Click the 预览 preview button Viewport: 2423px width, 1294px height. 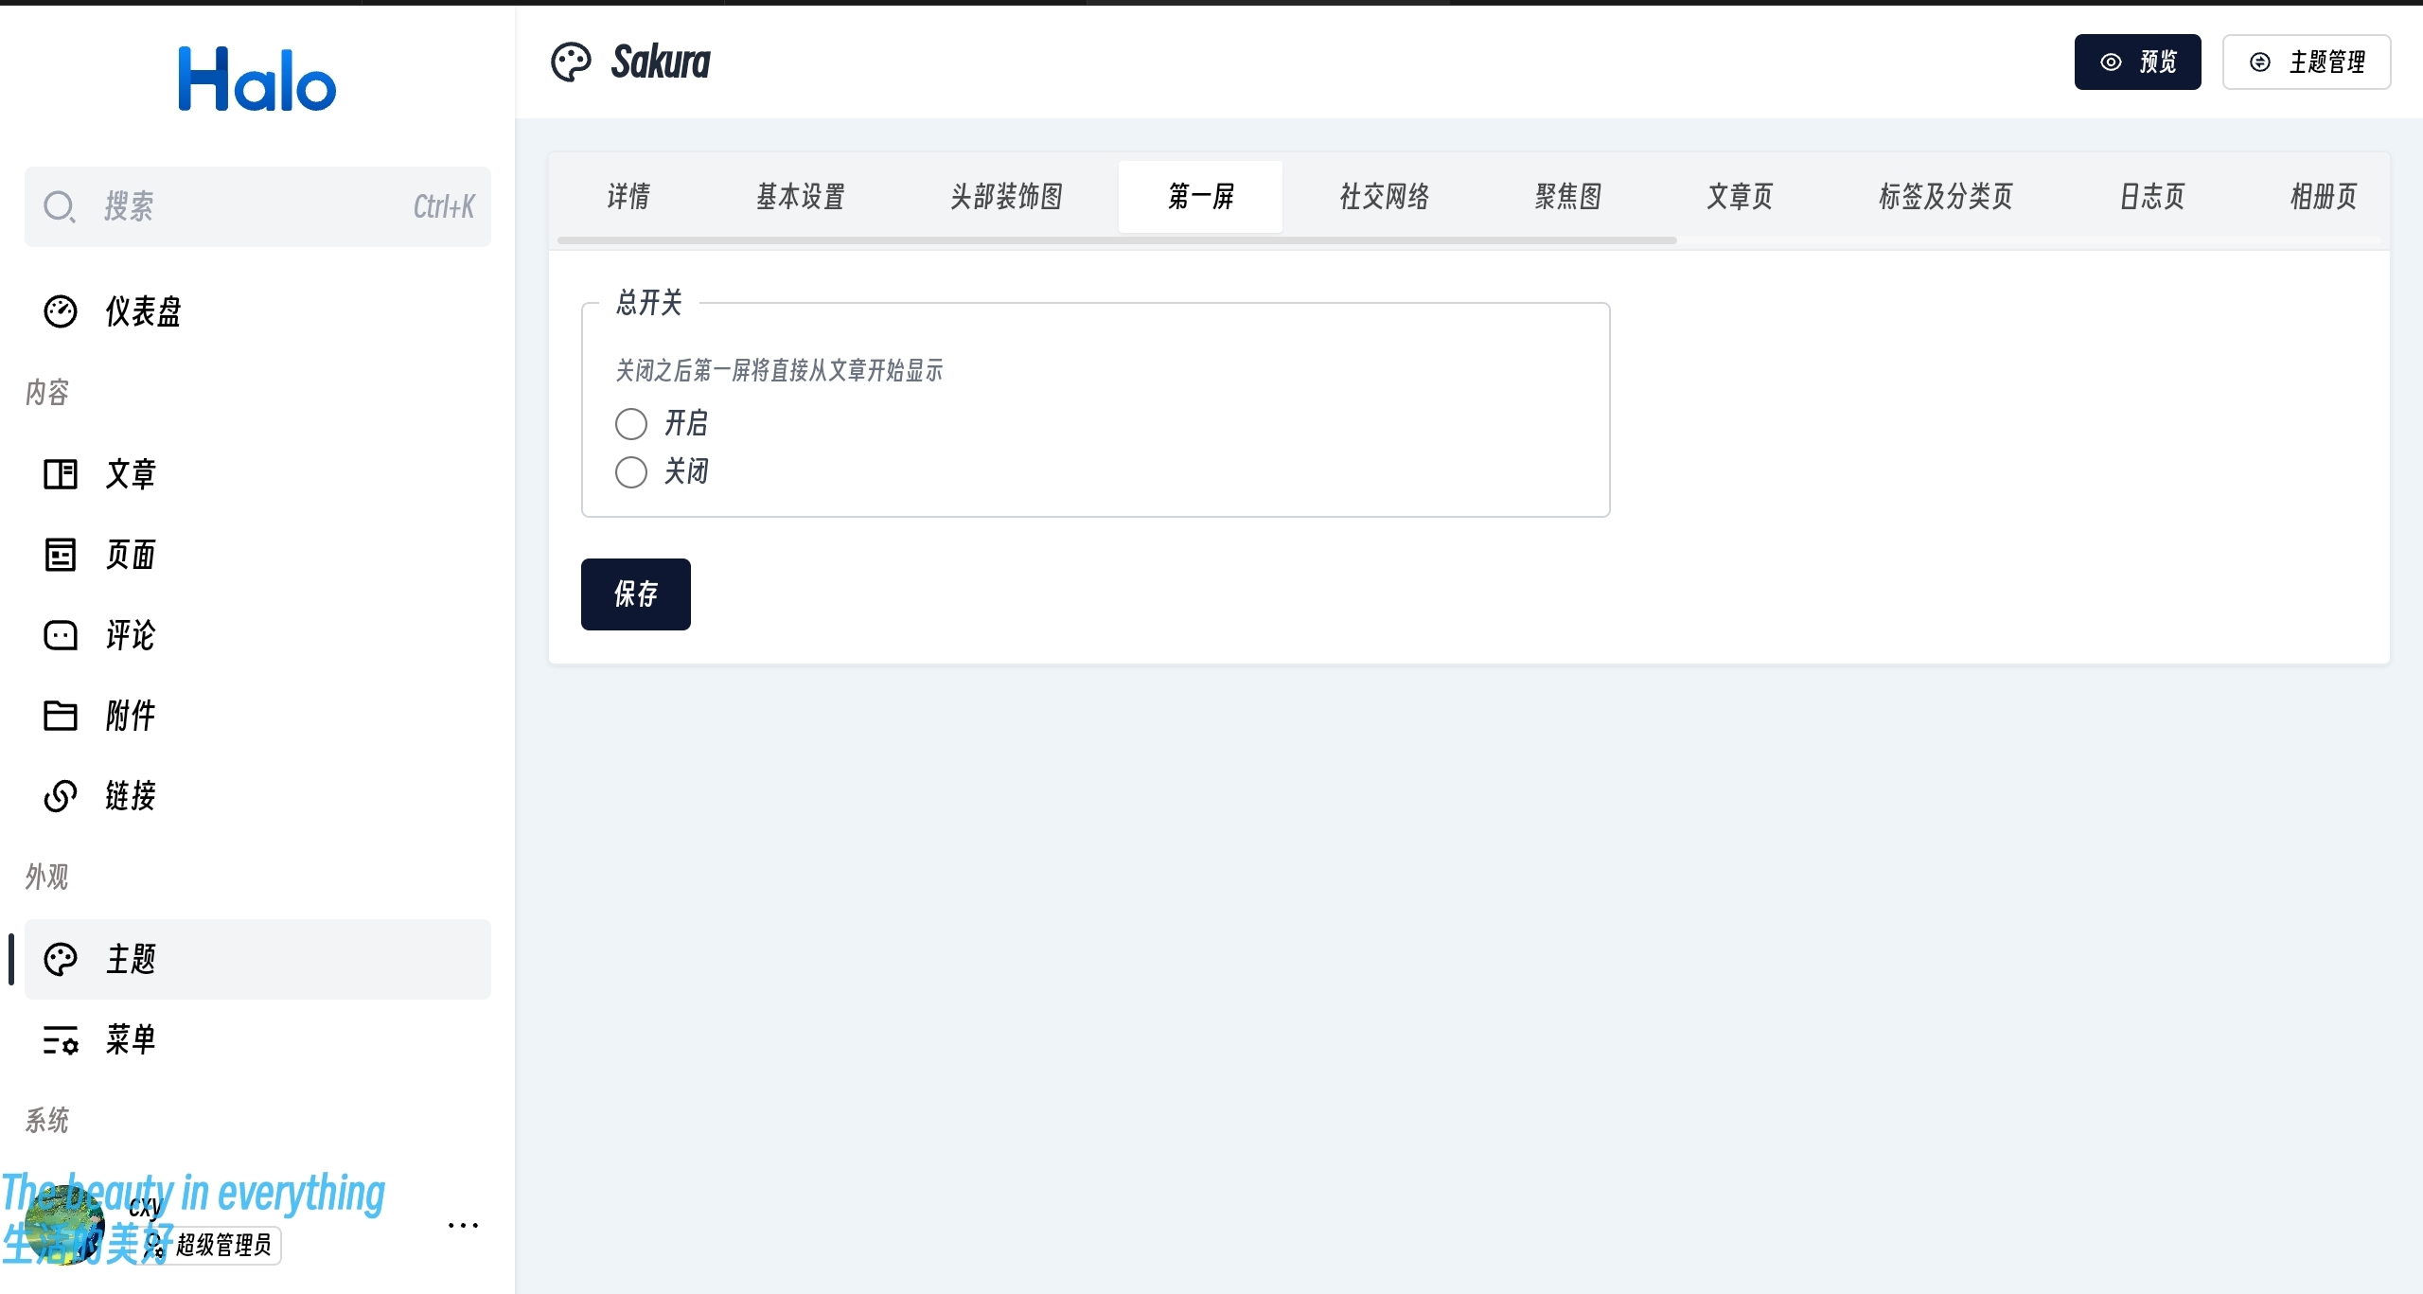(2138, 62)
